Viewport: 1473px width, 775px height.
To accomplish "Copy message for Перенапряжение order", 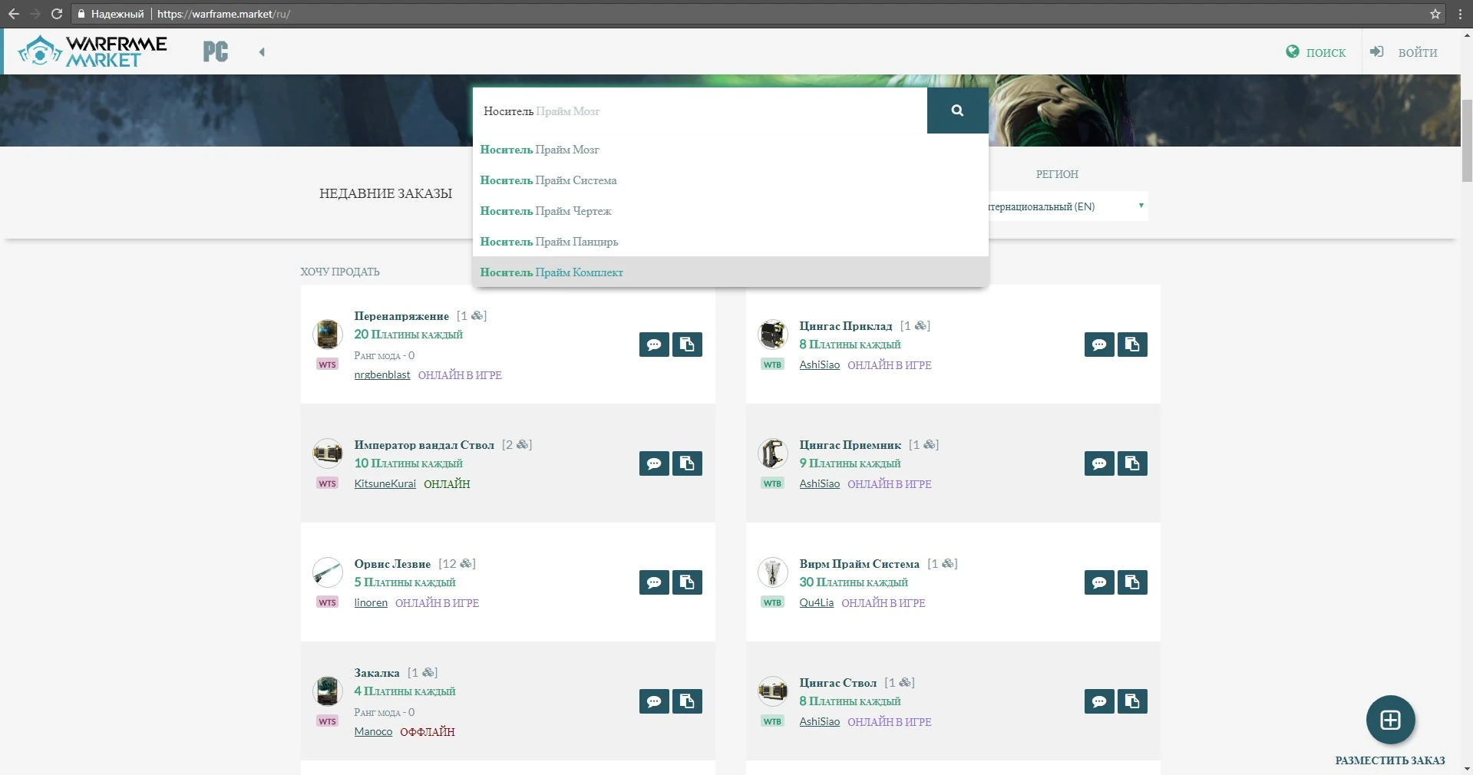I will (x=687, y=345).
